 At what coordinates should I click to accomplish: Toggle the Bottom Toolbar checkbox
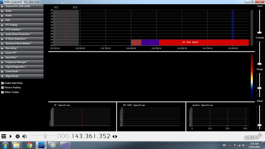pos(2,92)
